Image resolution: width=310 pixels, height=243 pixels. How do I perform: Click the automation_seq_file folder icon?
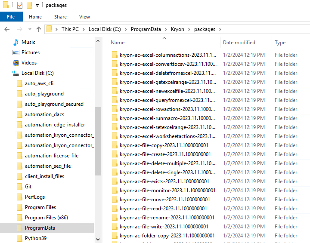19,166
